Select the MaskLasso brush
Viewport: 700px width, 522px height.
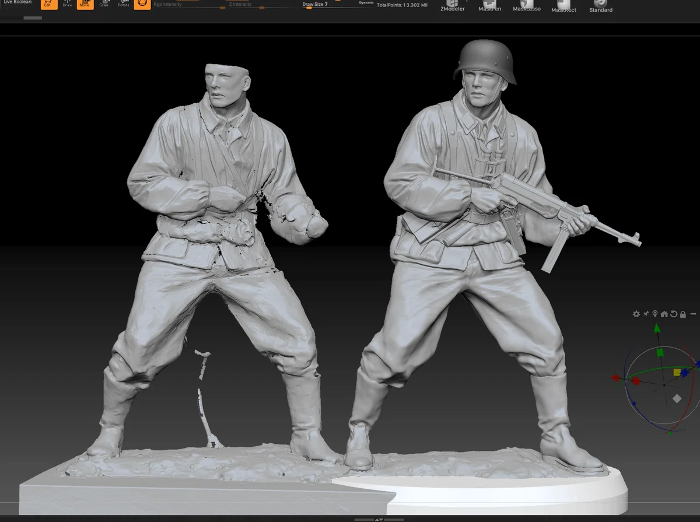point(527,6)
